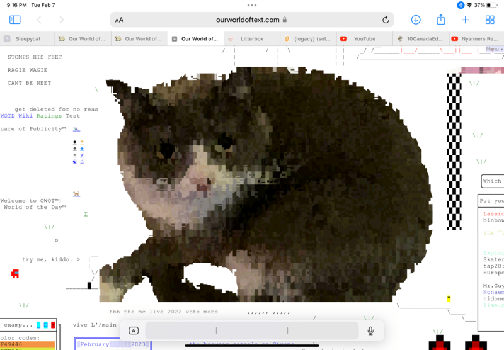The image size is (504, 350).
Task: Tap the Share icon in Safari toolbar
Action: click(x=441, y=20)
